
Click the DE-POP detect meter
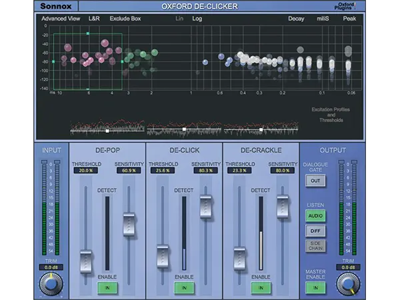pos(107,233)
